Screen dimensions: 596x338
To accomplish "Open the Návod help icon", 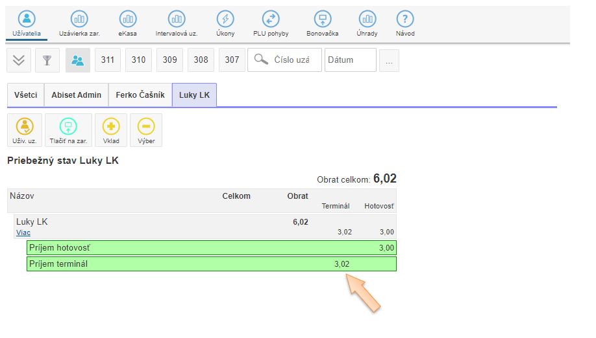I will click(405, 20).
